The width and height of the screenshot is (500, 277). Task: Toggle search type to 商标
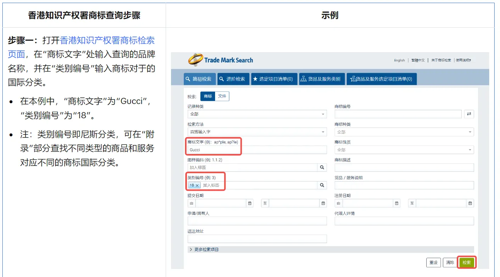tap(208, 96)
